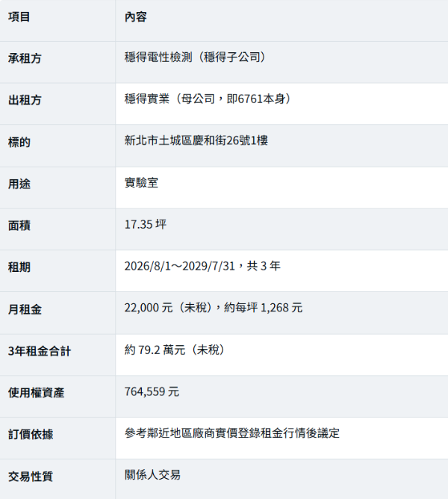This screenshot has width=448, height=499.
Task: Select the value 約 79.2 萬元（未稅）
Action: pyautogui.click(x=175, y=350)
